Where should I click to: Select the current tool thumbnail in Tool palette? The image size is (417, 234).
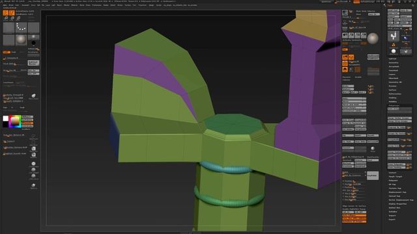[394, 36]
